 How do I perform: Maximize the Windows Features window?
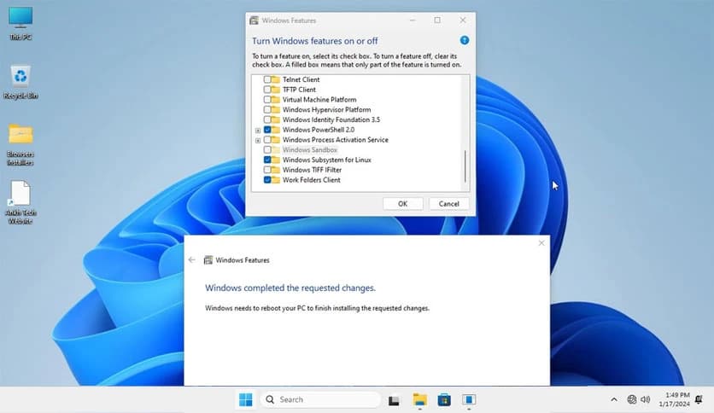click(x=437, y=20)
